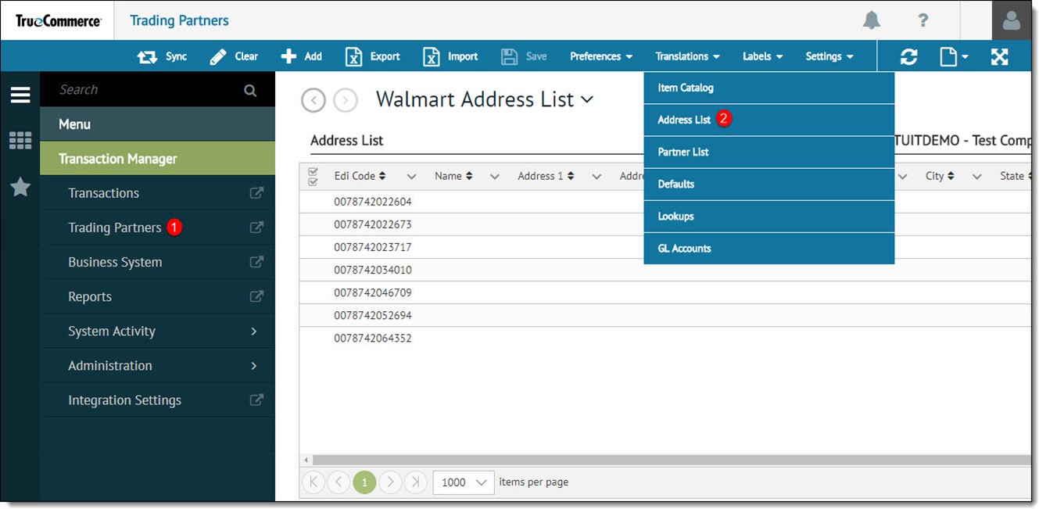The width and height of the screenshot is (1039, 509).
Task: Open the Translations dropdown menu
Action: pyautogui.click(x=687, y=56)
